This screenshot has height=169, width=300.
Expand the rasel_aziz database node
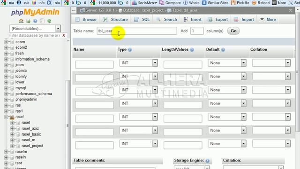(12, 128)
